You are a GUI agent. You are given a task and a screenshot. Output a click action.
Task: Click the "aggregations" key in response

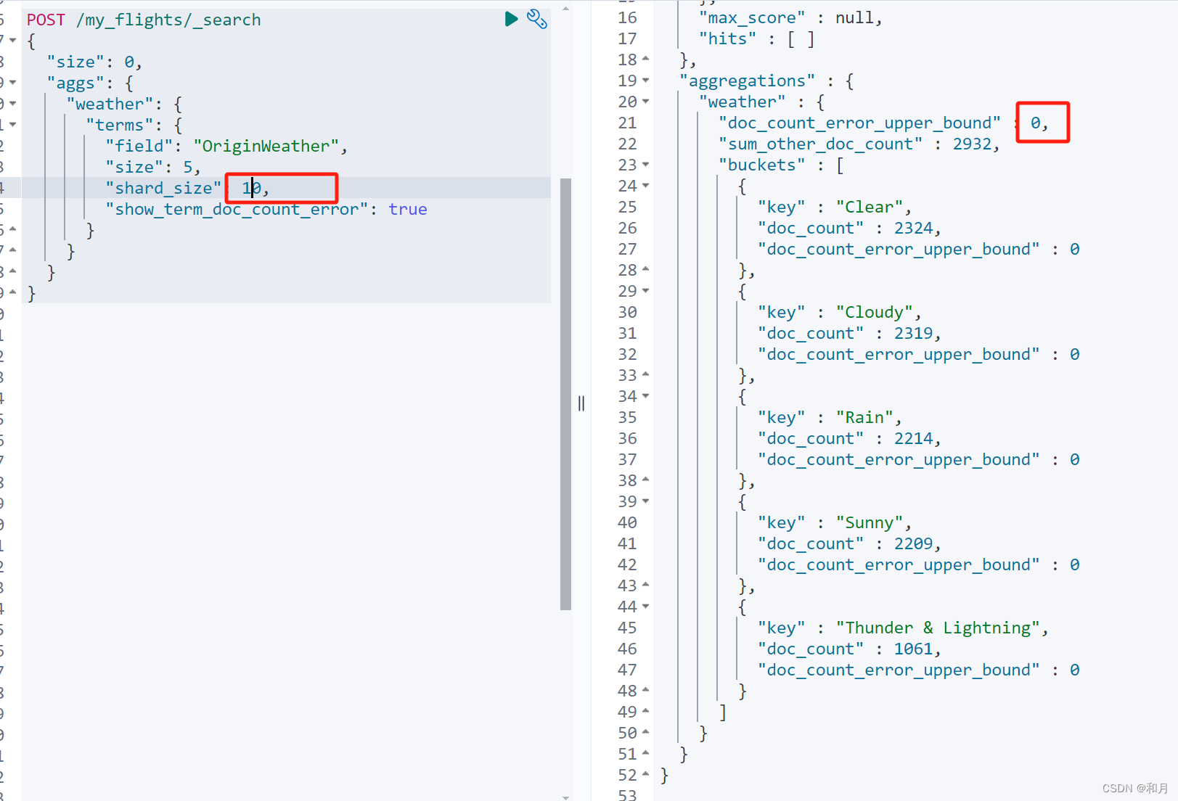pos(748,81)
